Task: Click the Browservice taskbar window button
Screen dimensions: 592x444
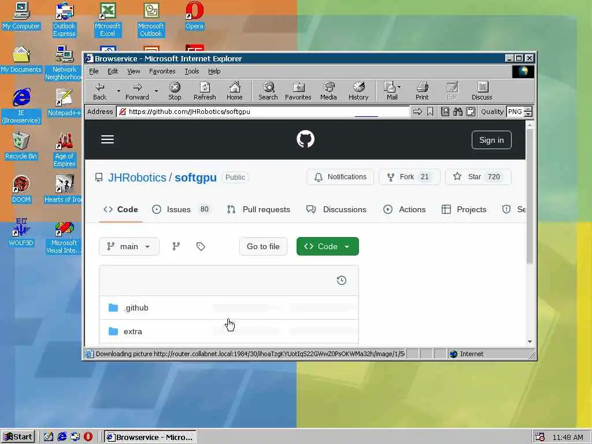Action: pos(150,437)
